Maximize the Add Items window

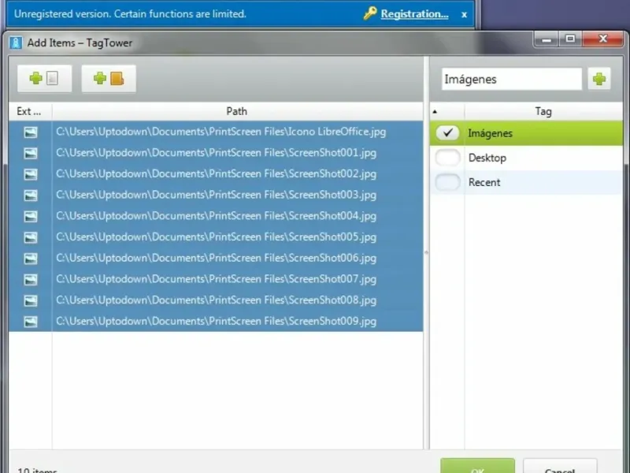[x=569, y=39]
